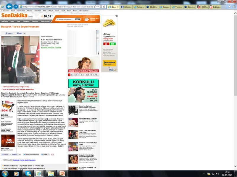Image resolution: width=237 pixels, height=177 pixels.
Task: Open the Korkulu Rüya Bitiyor ad banner
Action: [x=83, y=91]
